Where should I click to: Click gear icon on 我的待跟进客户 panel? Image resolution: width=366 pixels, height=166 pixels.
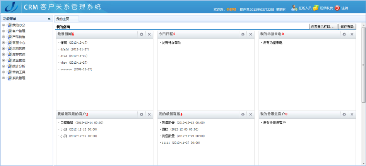[344, 115]
